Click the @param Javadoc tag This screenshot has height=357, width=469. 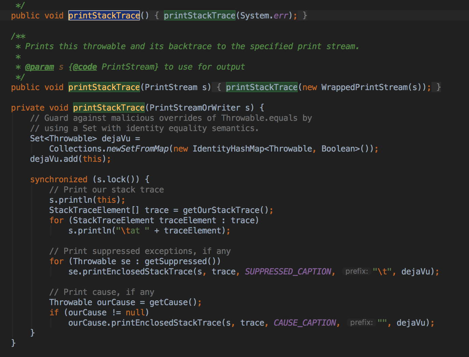(x=40, y=67)
